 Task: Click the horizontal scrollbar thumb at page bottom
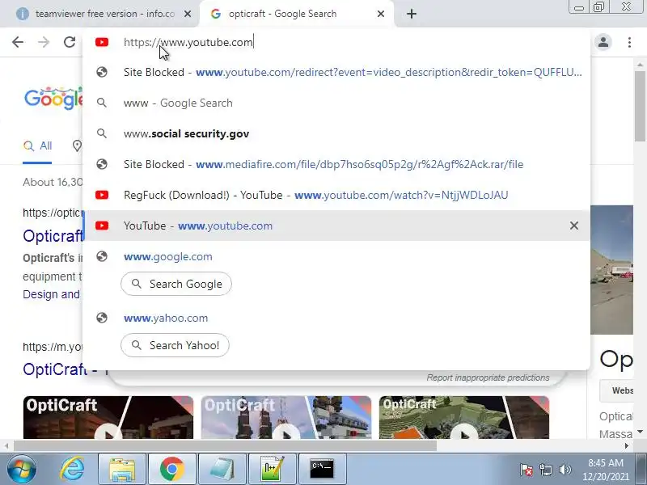click(x=225, y=445)
